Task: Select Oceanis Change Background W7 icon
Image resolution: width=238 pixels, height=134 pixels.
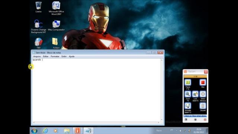Action: click(x=38, y=26)
